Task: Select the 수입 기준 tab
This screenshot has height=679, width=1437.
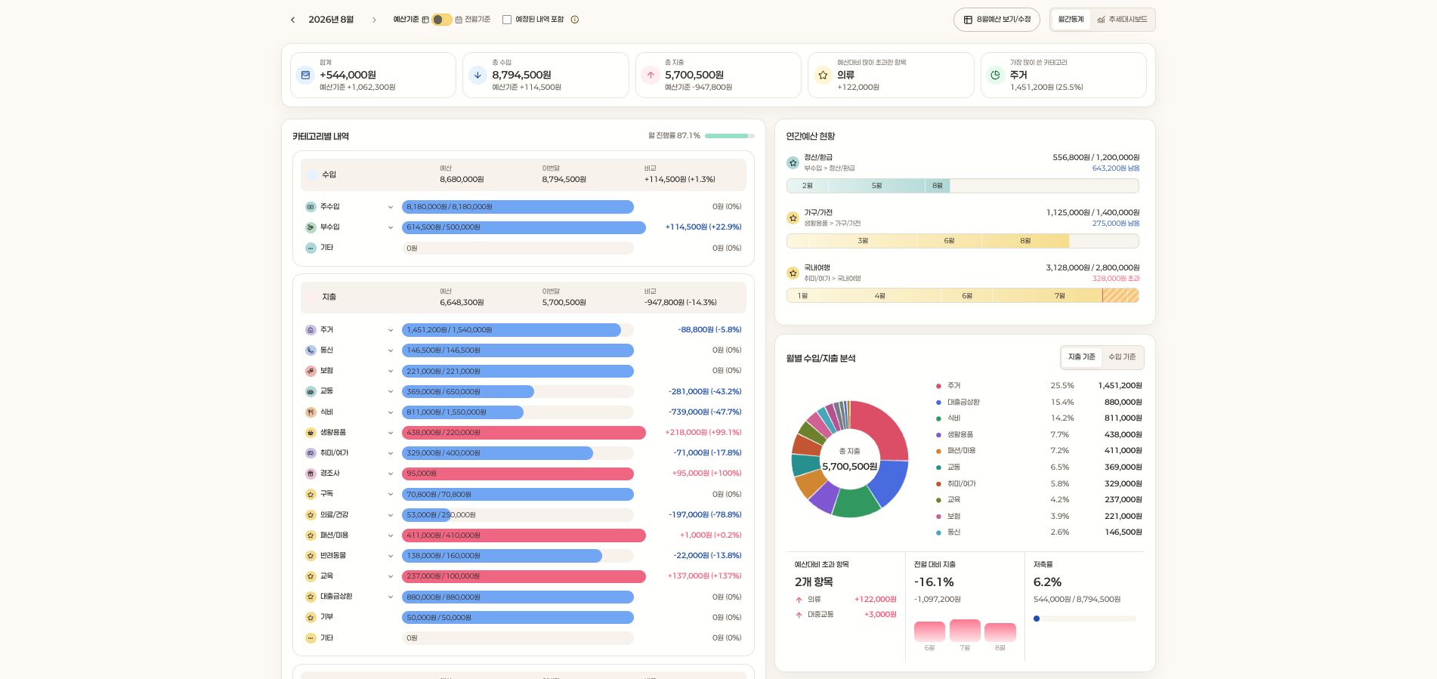Action: (1122, 357)
